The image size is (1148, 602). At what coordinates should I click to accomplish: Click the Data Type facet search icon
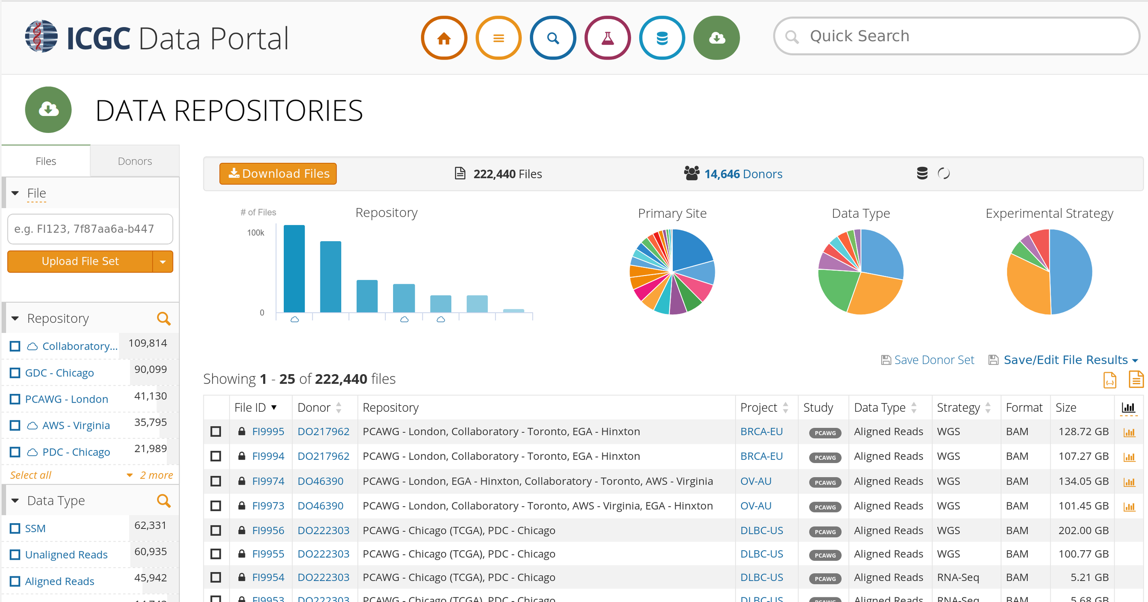(163, 501)
